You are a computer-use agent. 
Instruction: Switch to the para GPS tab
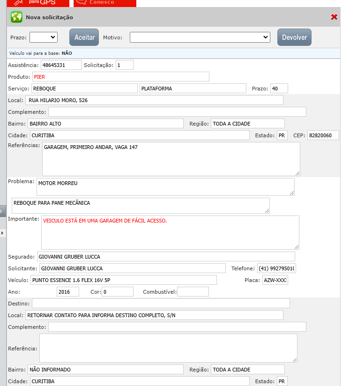(46, 2)
